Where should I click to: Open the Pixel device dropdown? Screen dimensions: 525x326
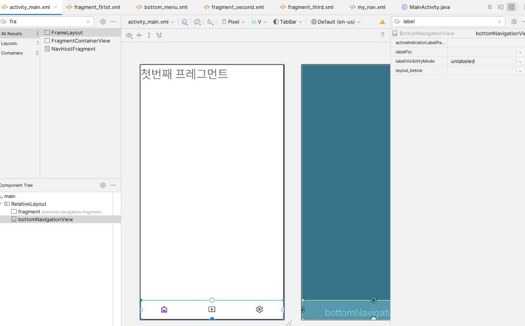tap(233, 22)
